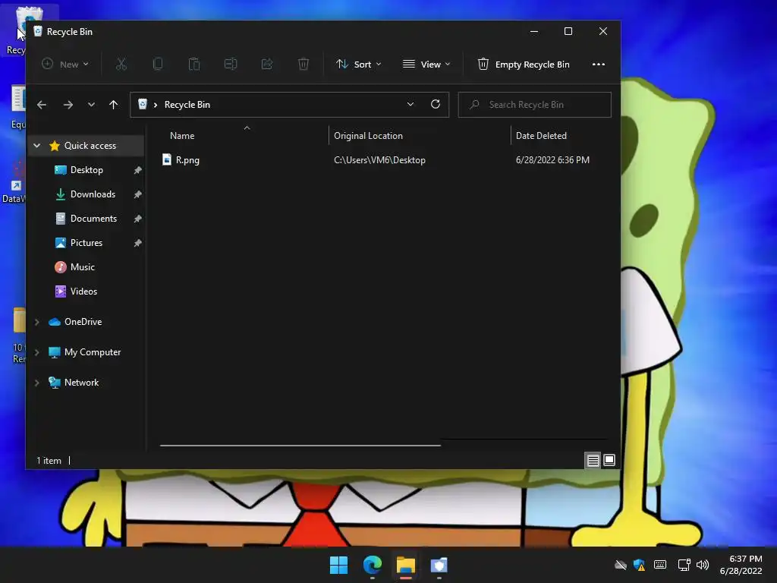Screen dimensions: 777x583
Task: Open Documents in Quick access
Action: (93, 219)
